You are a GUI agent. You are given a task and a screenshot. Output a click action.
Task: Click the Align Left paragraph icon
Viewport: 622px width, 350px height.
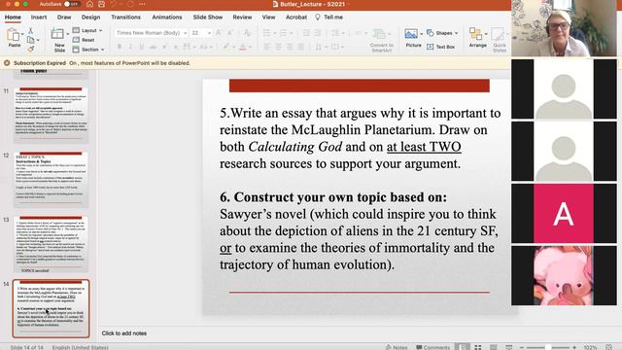click(267, 47)
